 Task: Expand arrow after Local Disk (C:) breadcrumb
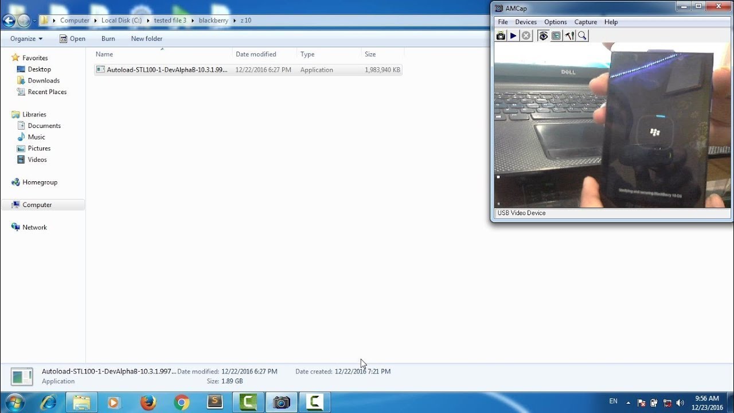tap(147, 20)
